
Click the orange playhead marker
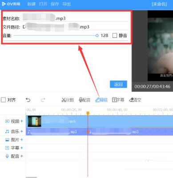point(88,113)
